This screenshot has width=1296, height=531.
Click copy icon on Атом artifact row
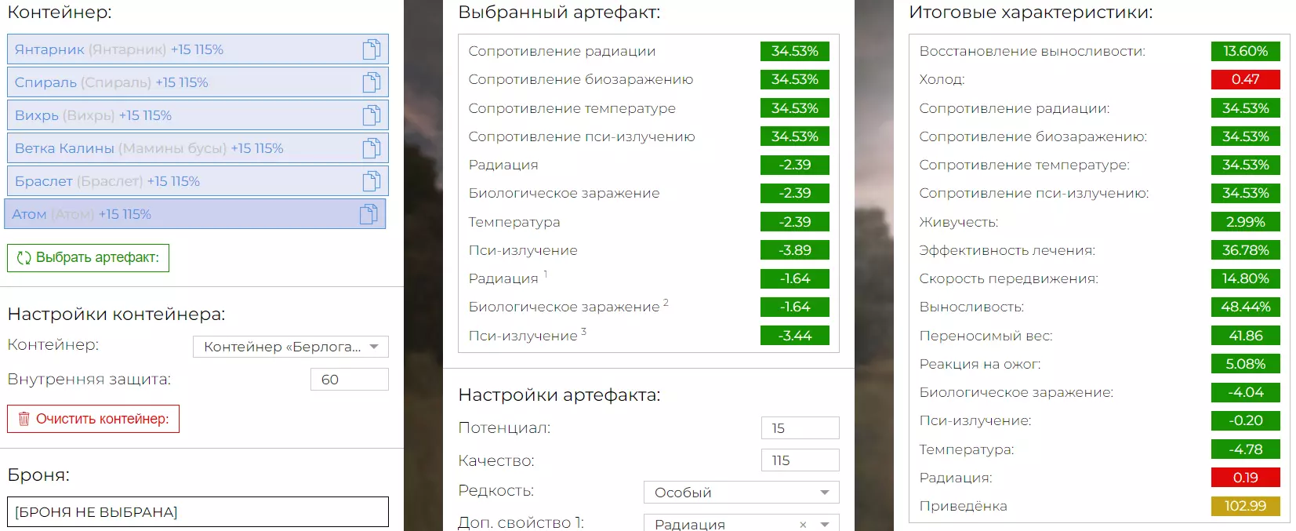368,214
